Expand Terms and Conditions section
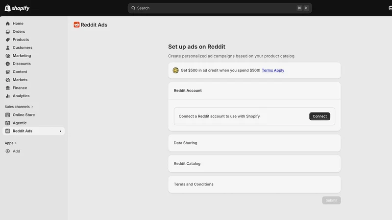This screenshot has height=220, width=392. click(x=254, y=184)
